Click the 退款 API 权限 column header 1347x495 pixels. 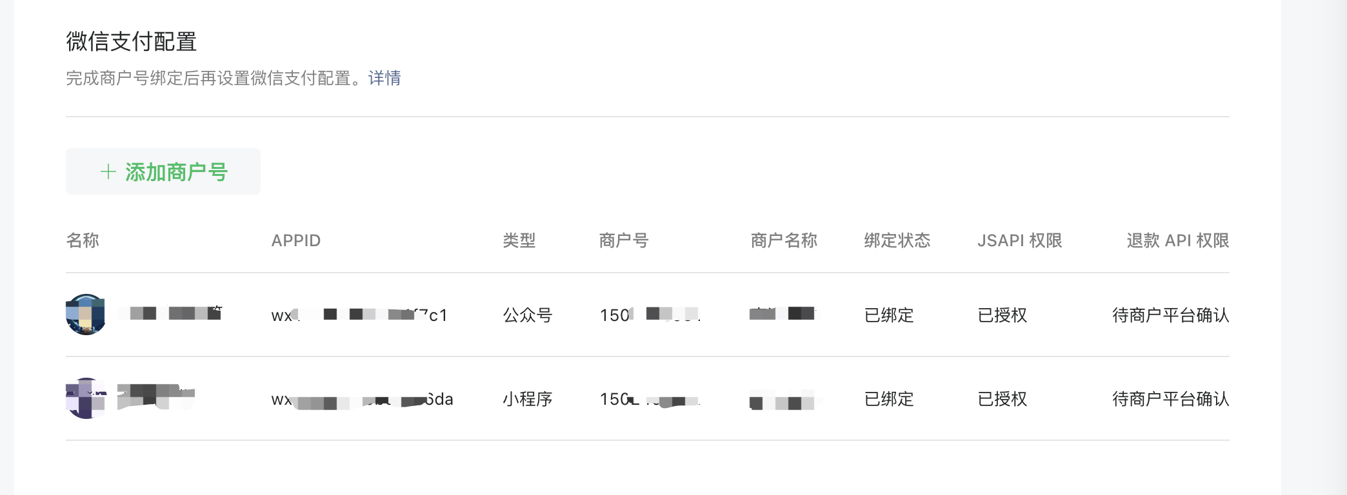point(1178,240)
